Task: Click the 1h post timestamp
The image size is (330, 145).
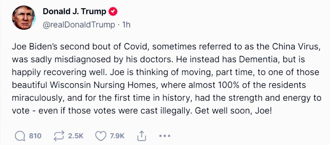Action: point(126,25)
